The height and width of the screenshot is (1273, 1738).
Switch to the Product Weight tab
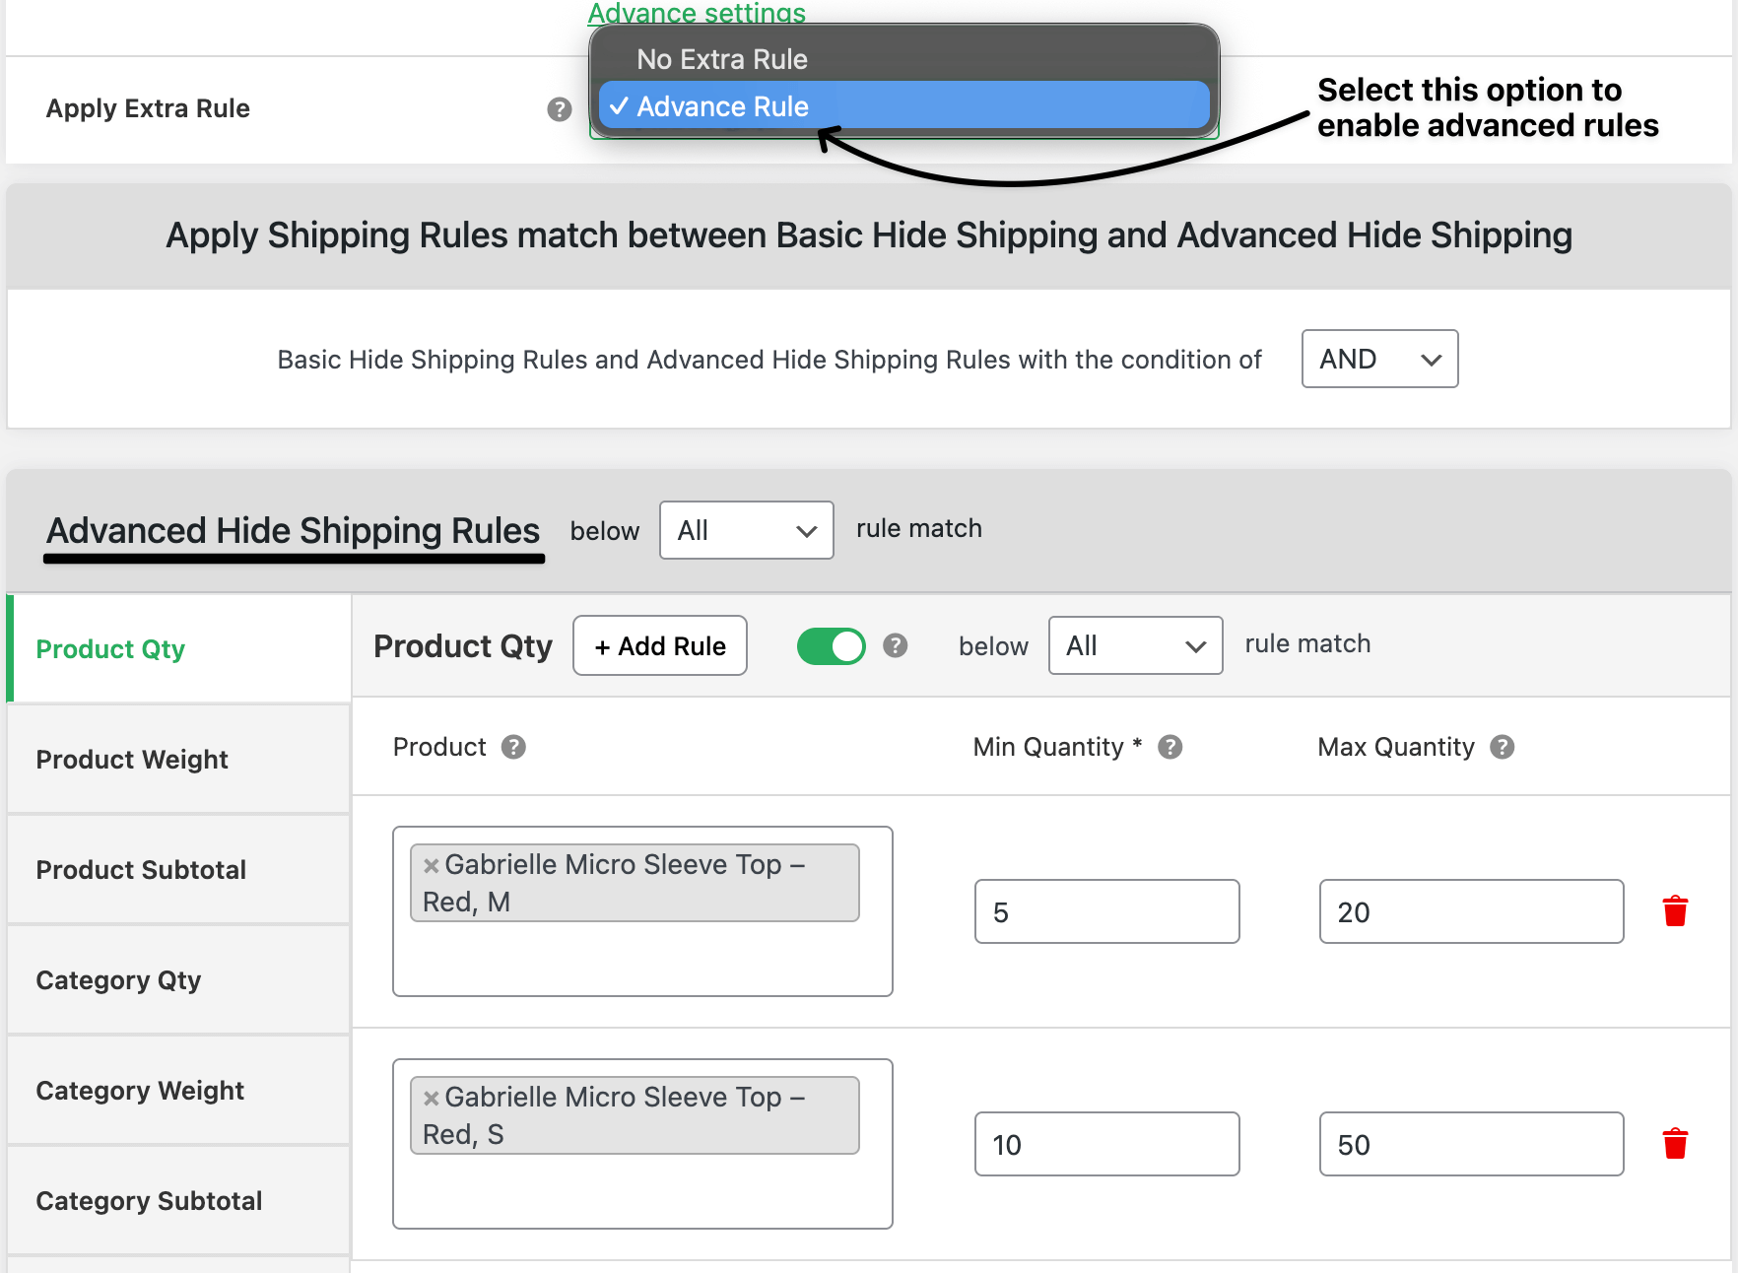click(x=132, y=760)
